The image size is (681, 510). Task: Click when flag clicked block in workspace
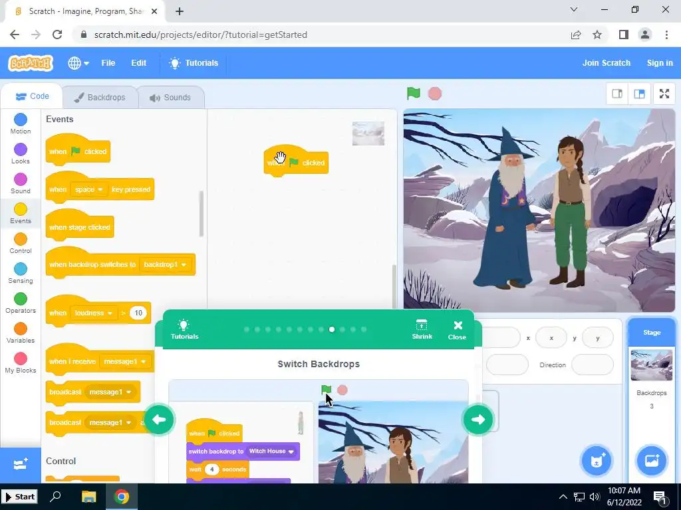[x=296, y=161]
